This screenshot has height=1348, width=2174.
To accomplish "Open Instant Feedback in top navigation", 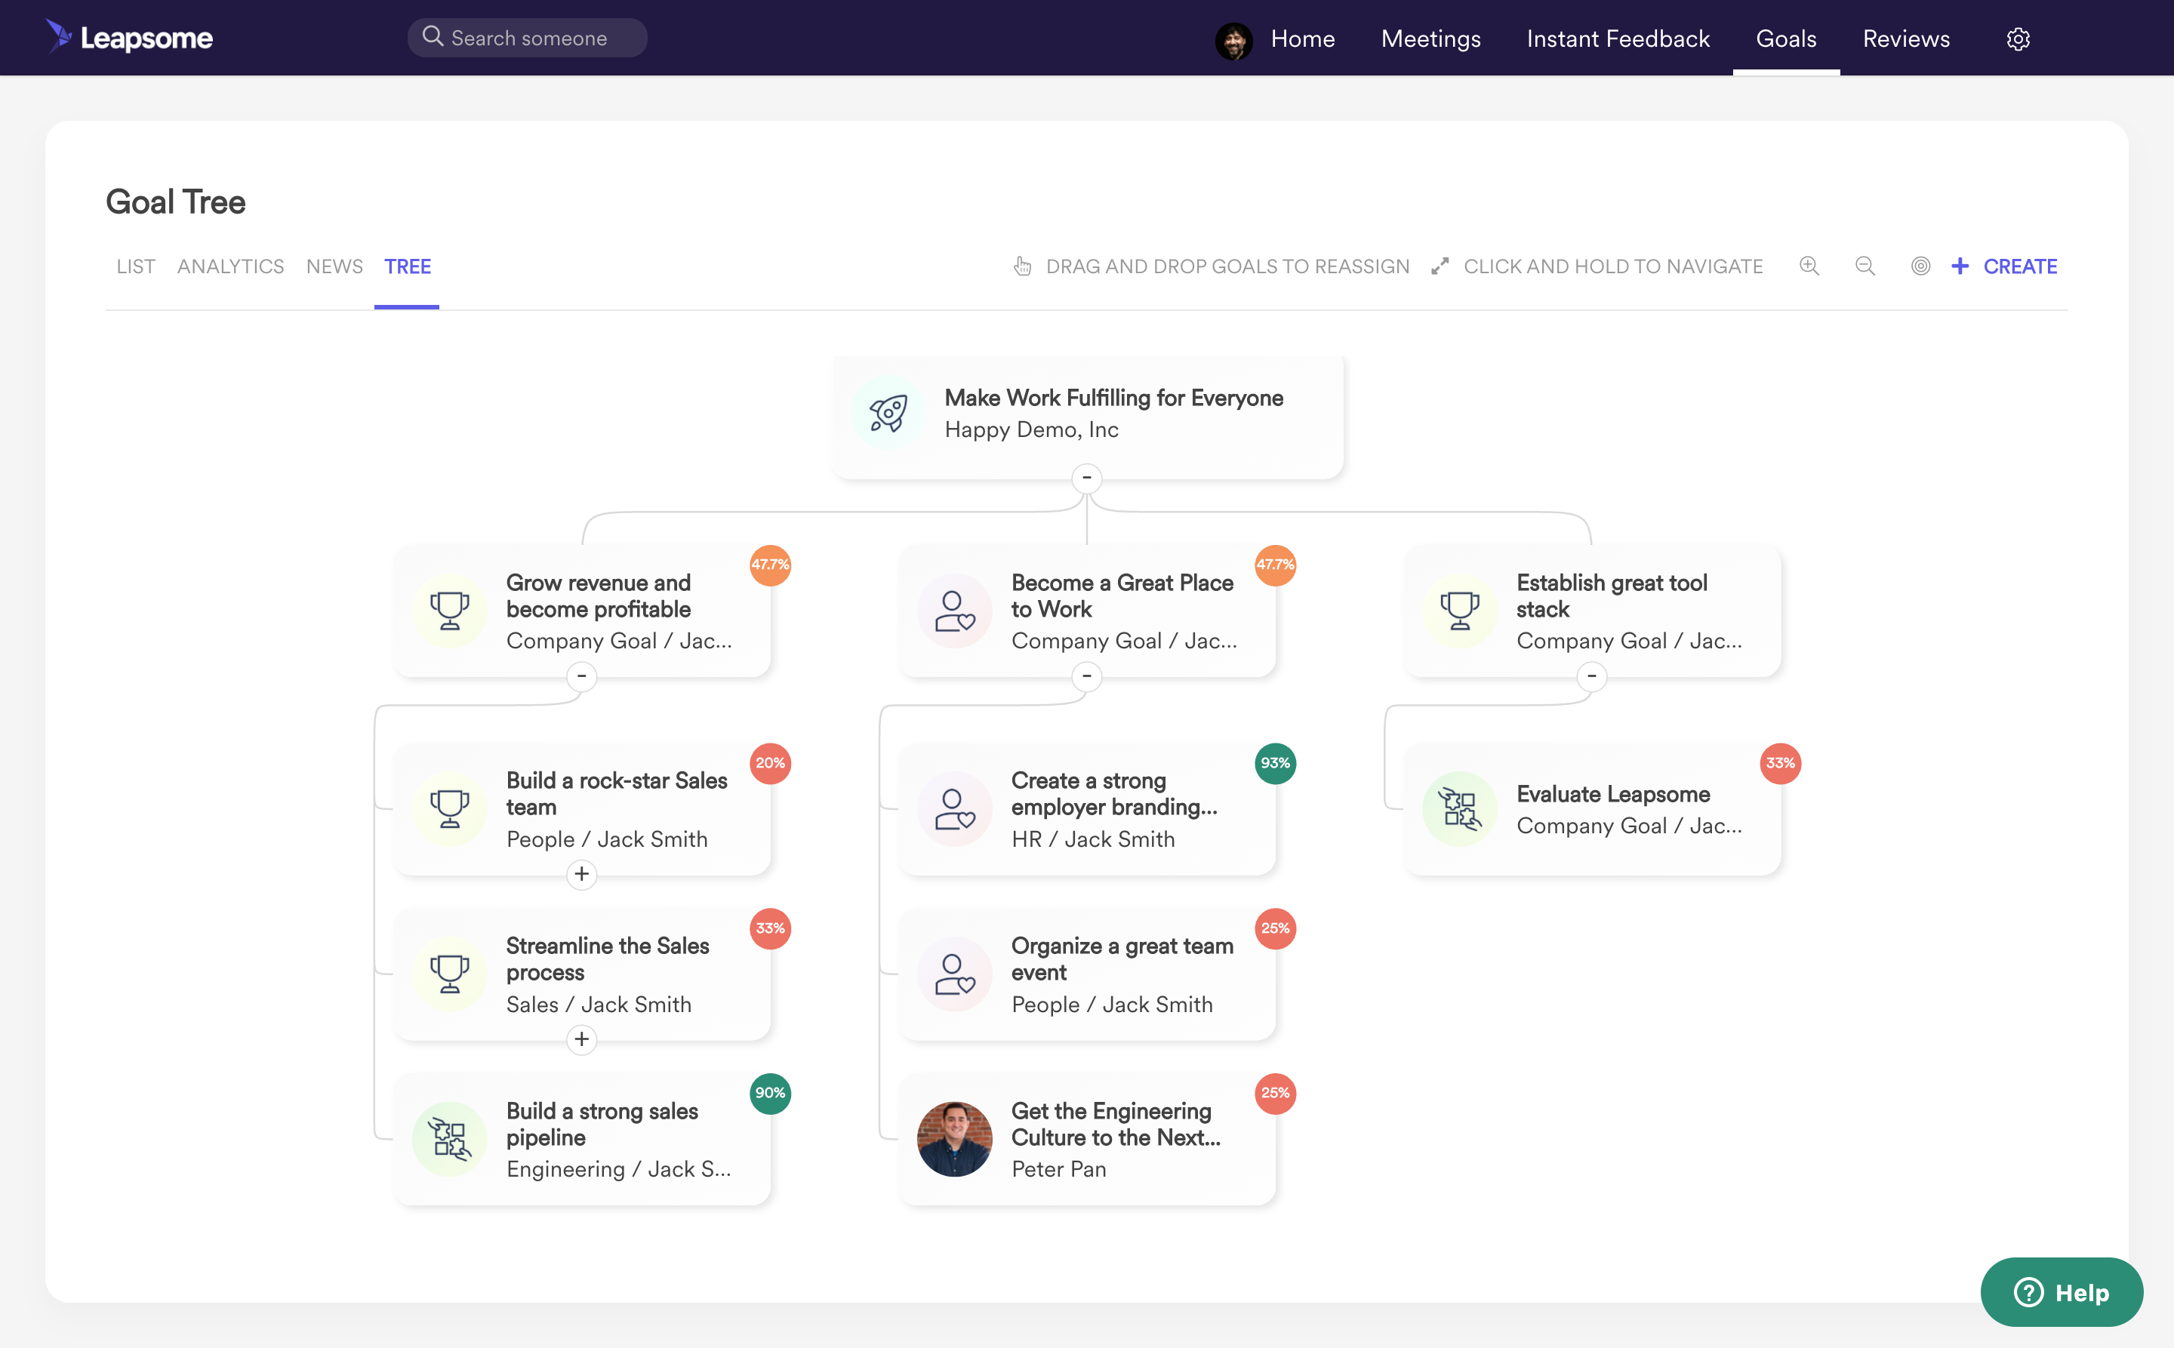I will (x=1618, y=39).
